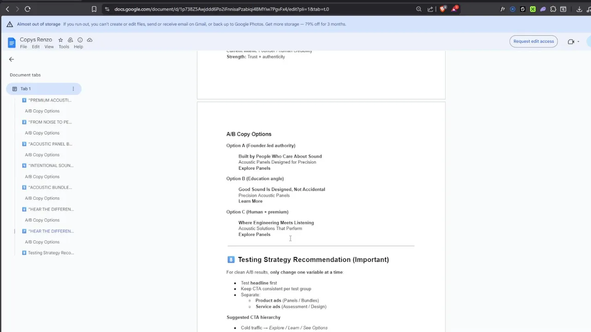Open A/B Copy Options under heading 7

pyautogui.click(x=42, y=242)
